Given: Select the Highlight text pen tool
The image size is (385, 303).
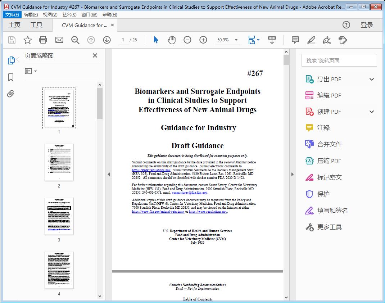Looking at the screenshot, I should tap(311, 40).
